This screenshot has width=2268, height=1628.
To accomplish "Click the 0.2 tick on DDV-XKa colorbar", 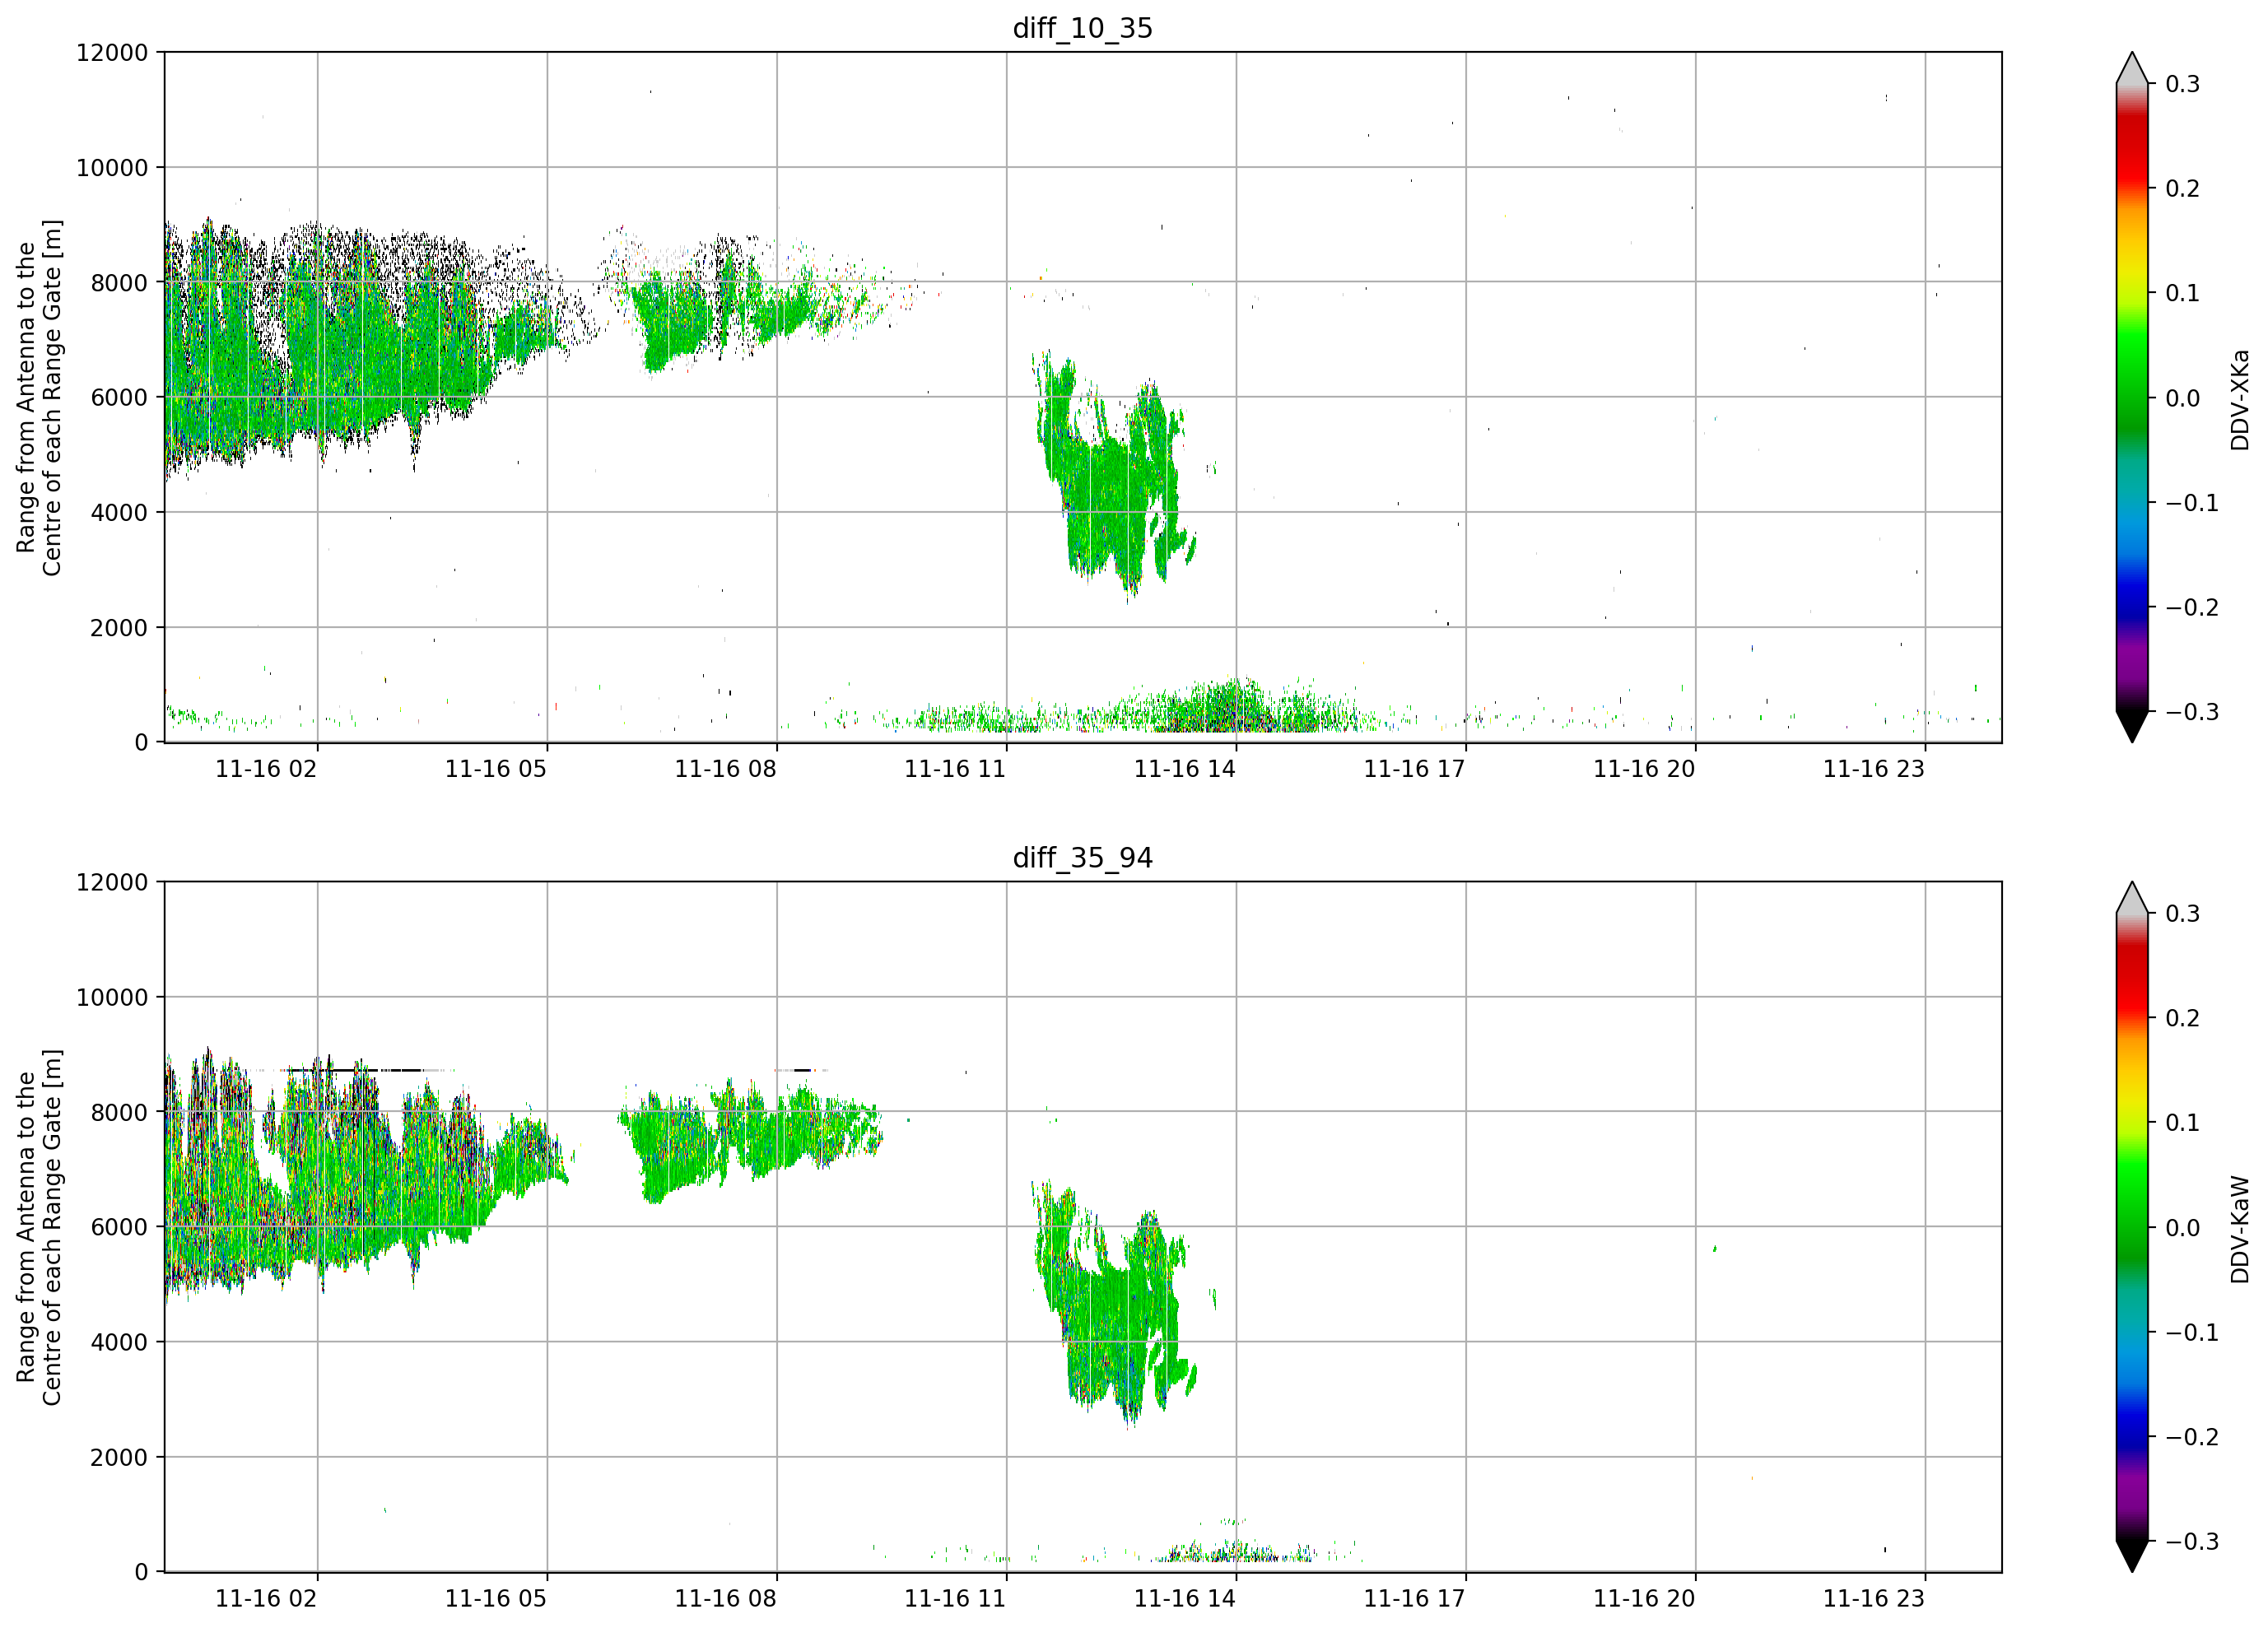I will pos(2182,189).
